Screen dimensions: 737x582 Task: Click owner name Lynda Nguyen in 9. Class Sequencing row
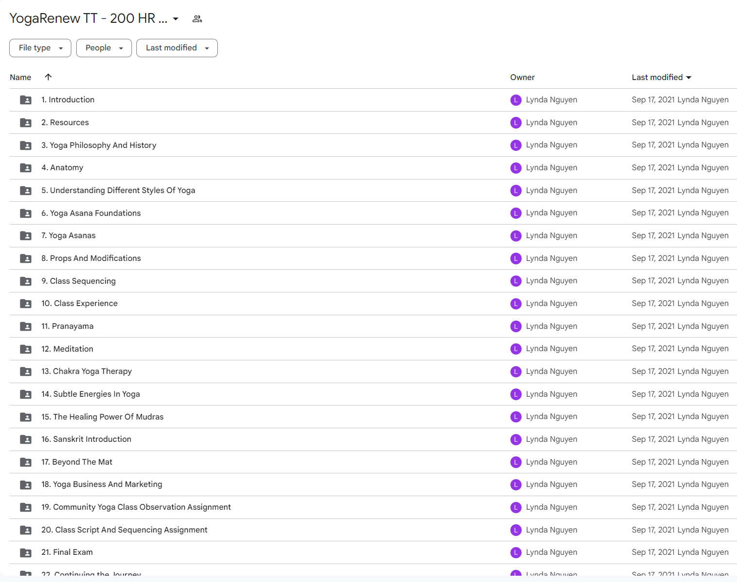[552, 280]
